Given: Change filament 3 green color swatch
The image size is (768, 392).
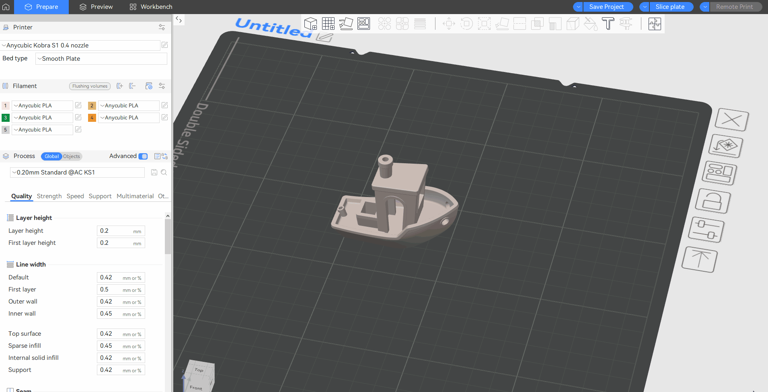Looking at the screenshot, I should 6,118.
